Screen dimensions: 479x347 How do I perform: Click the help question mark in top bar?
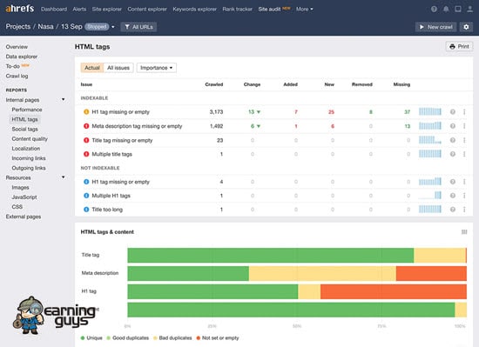[x=434, y=10]
